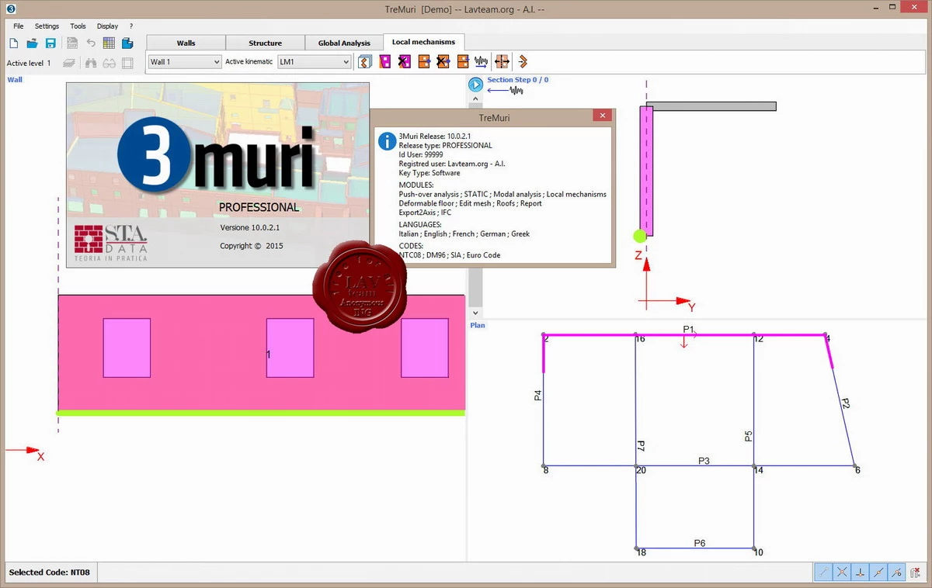The width and height of the screenshot is (932, 588).
Task: Open a project using the folder icon
Action: 33,43
